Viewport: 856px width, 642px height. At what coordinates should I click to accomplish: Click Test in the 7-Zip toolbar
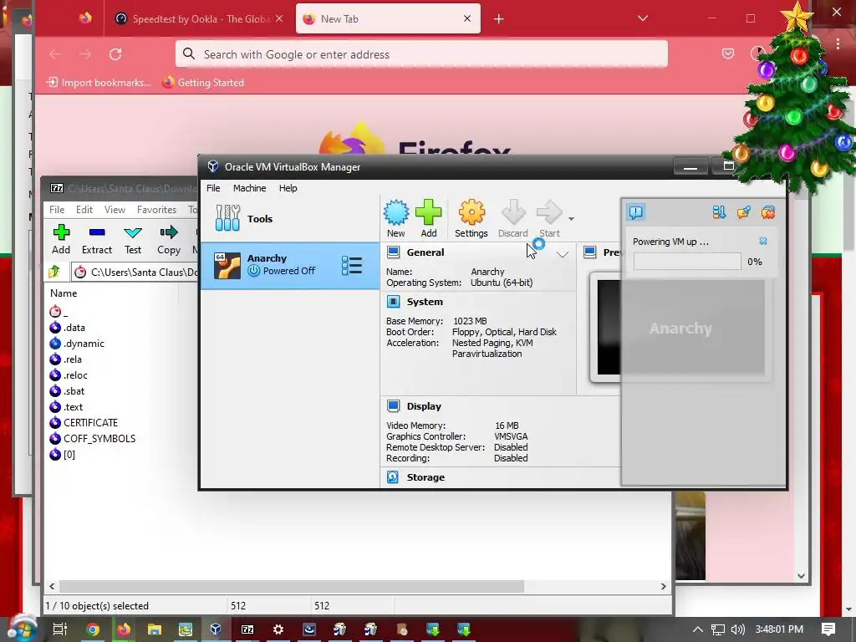133,240
